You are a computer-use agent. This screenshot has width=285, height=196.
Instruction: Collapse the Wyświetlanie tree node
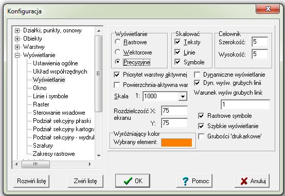17,55
